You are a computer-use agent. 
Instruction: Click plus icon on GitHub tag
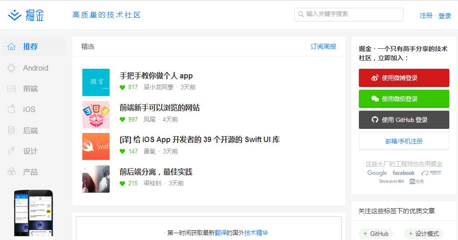365,234
